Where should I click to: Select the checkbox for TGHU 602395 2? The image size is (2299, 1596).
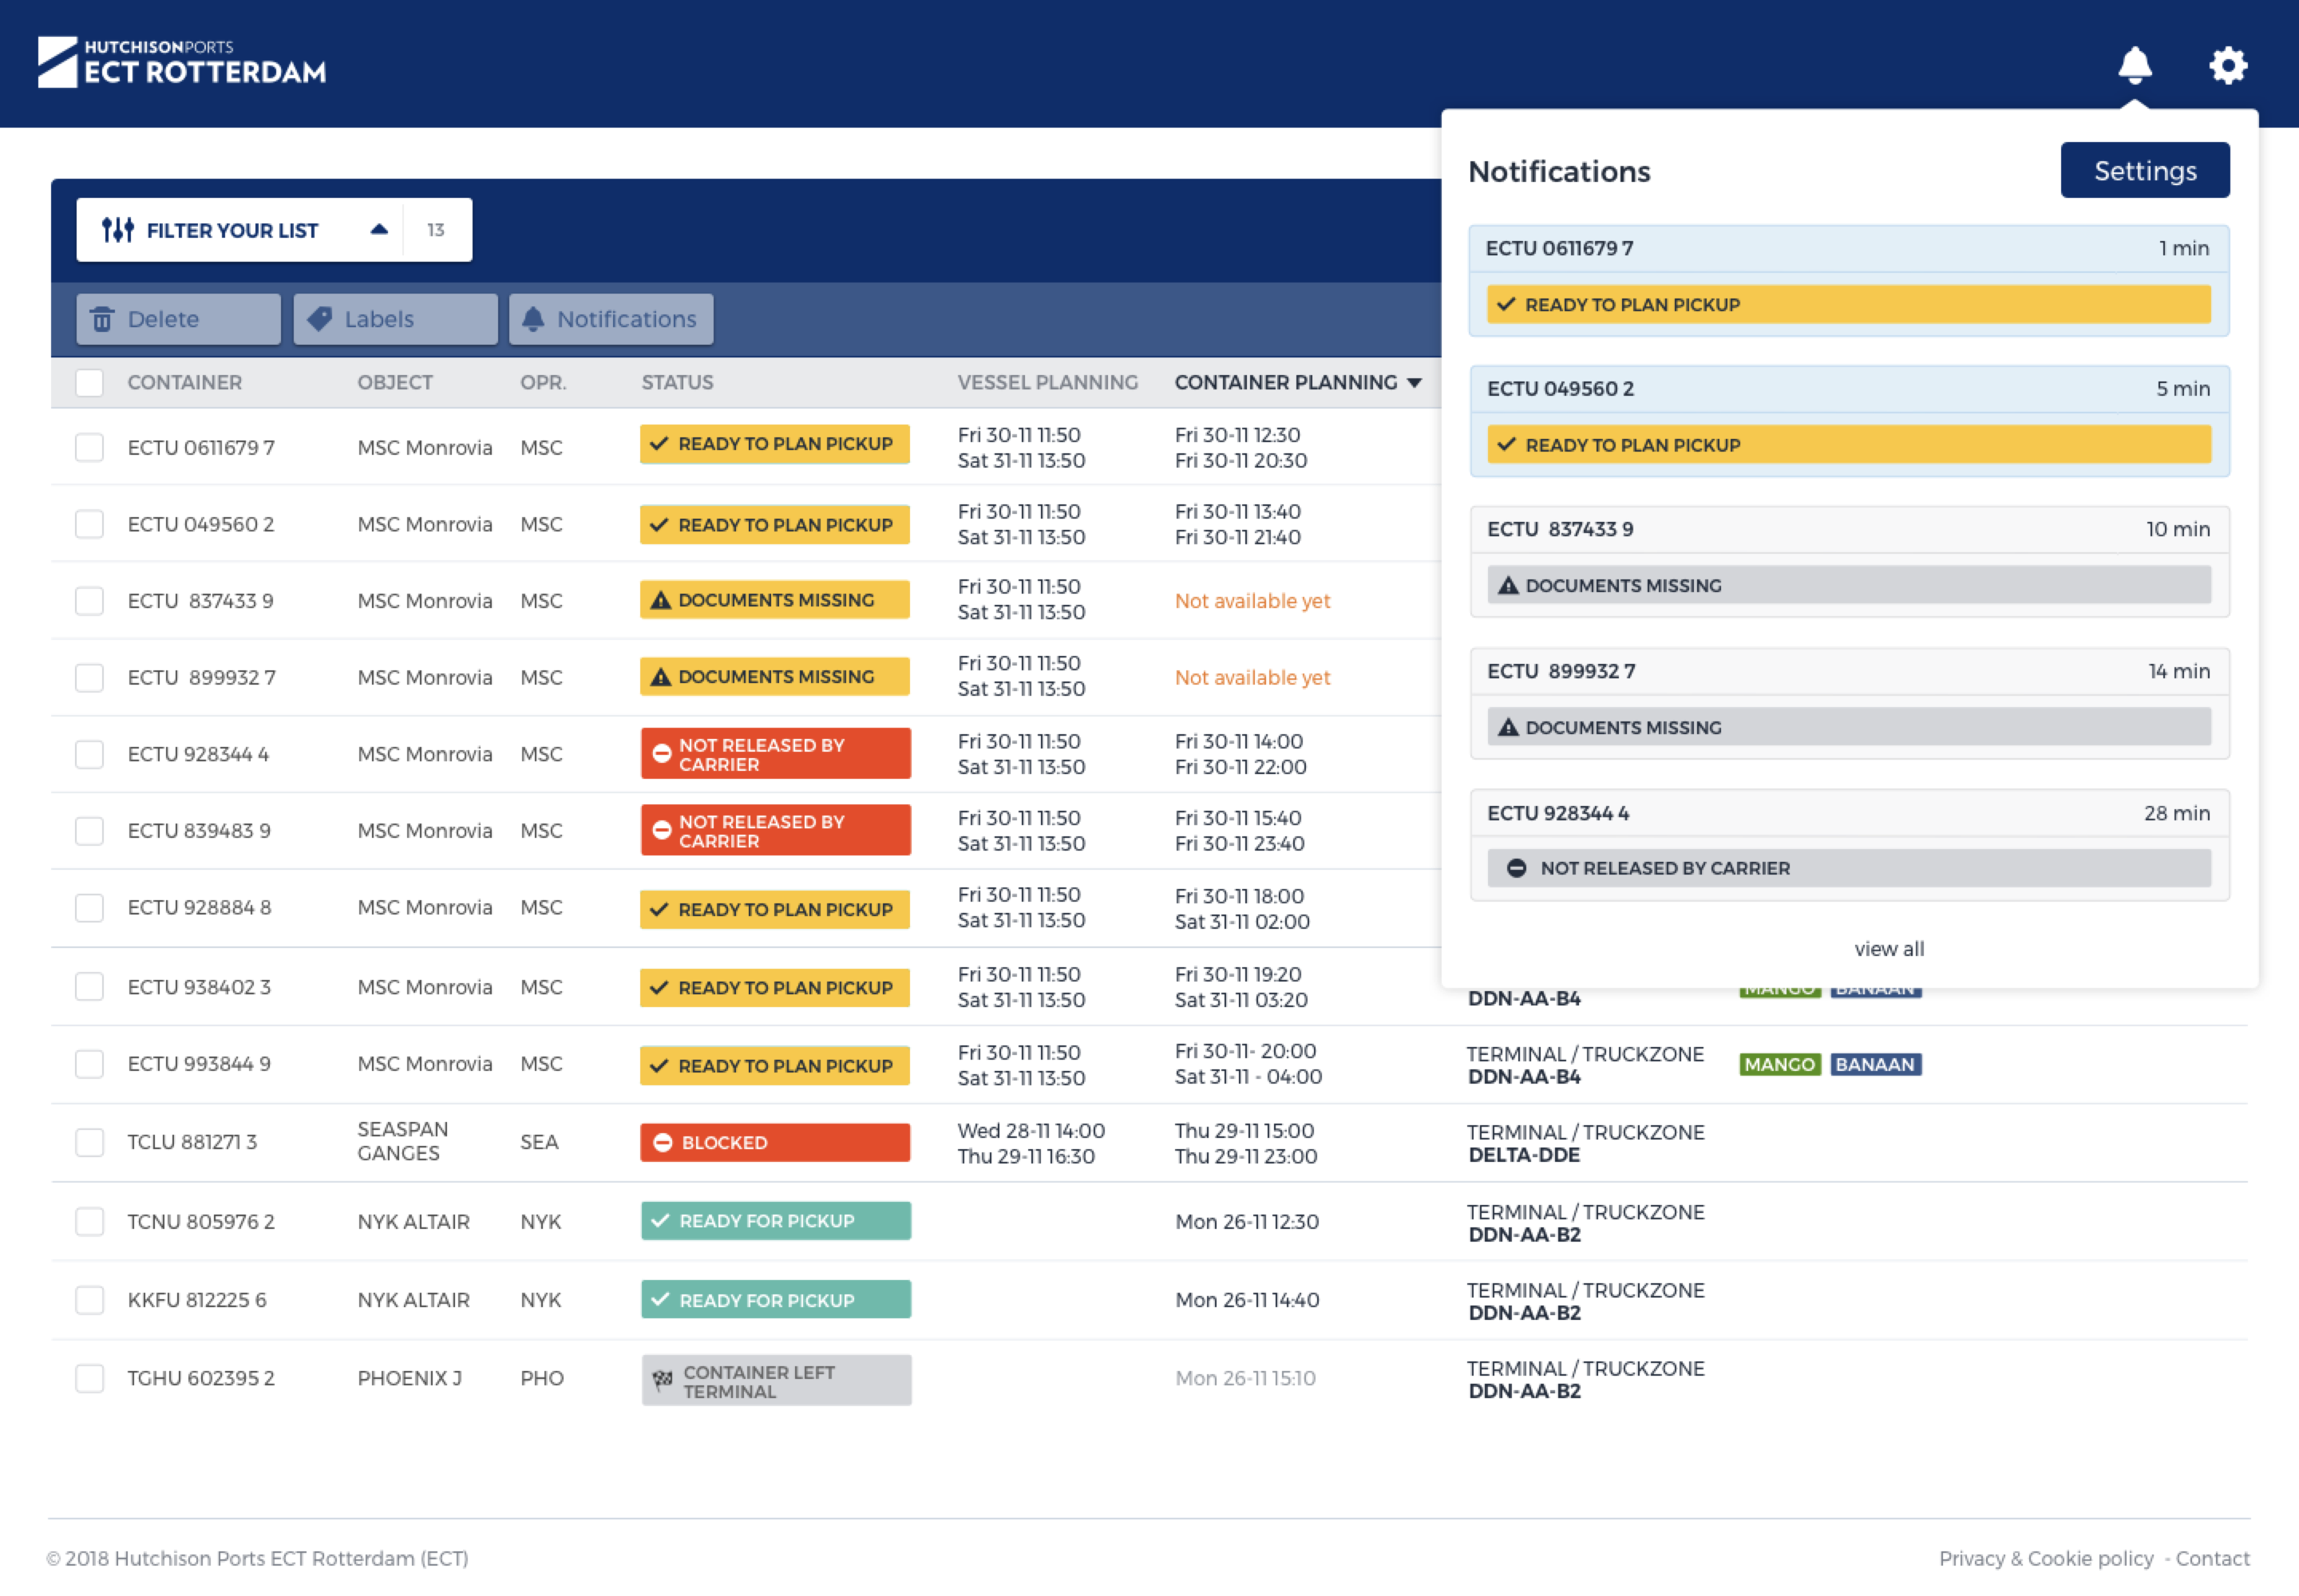(89, 1378)
